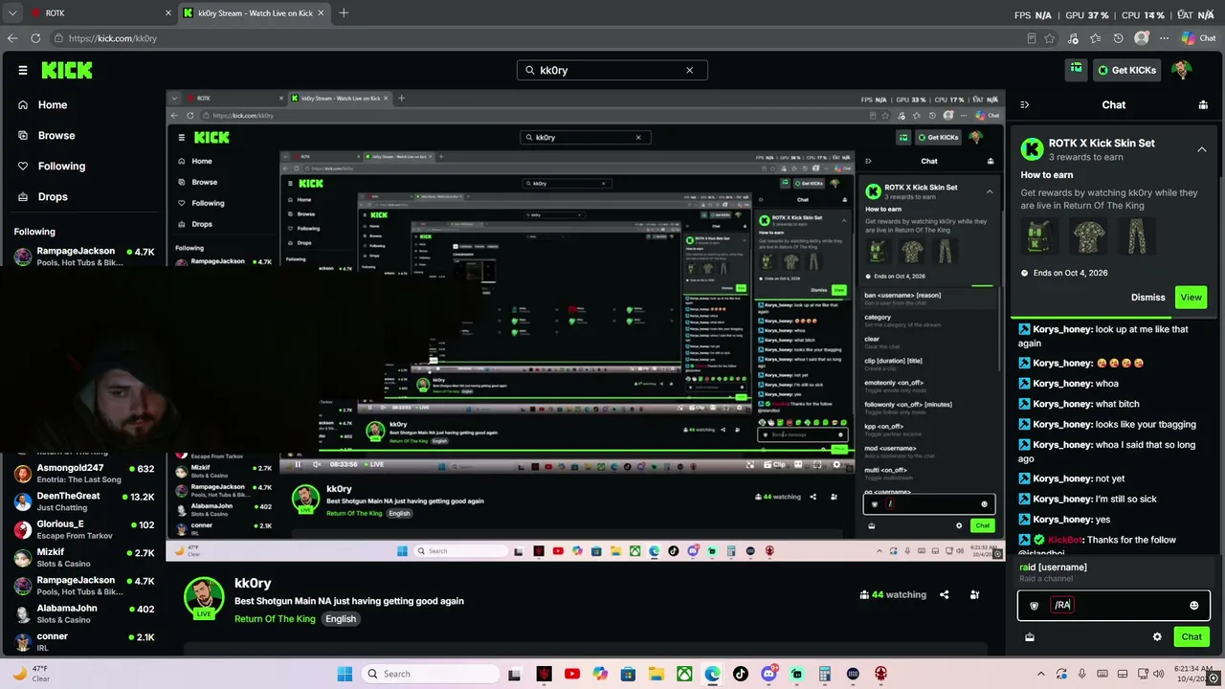Click Korys_honey username on 'not yet' message
This screenshot has width=1225, height=689.
coord(1062,478)
